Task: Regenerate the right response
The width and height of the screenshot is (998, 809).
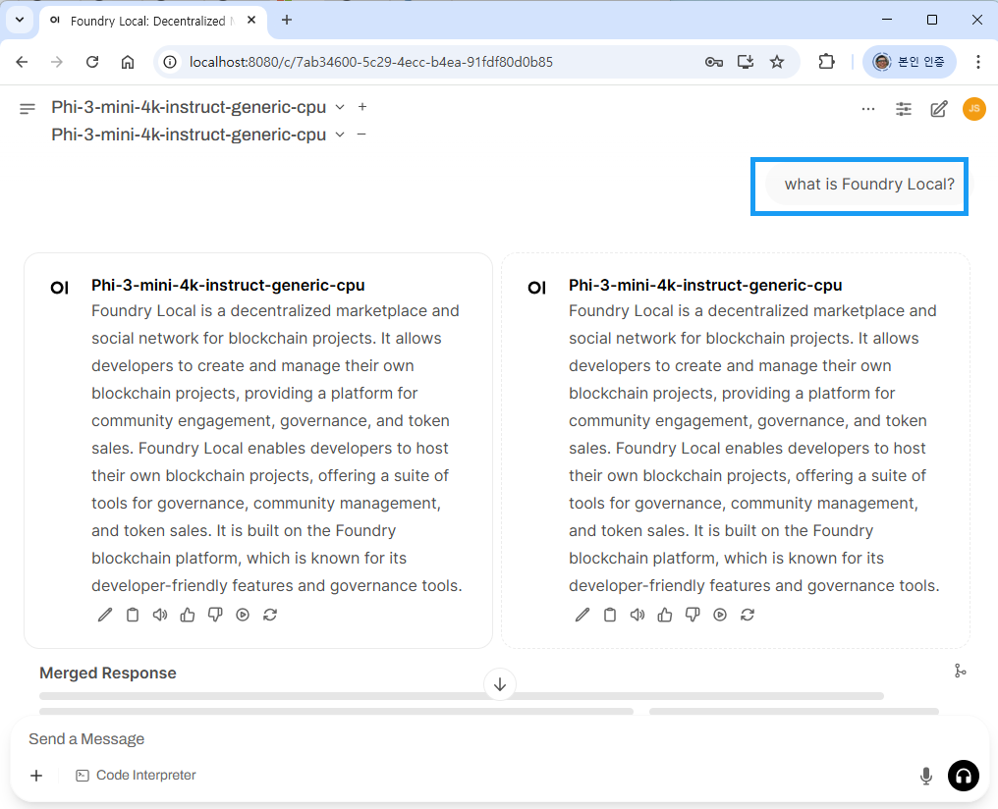Action: point(748,615)
